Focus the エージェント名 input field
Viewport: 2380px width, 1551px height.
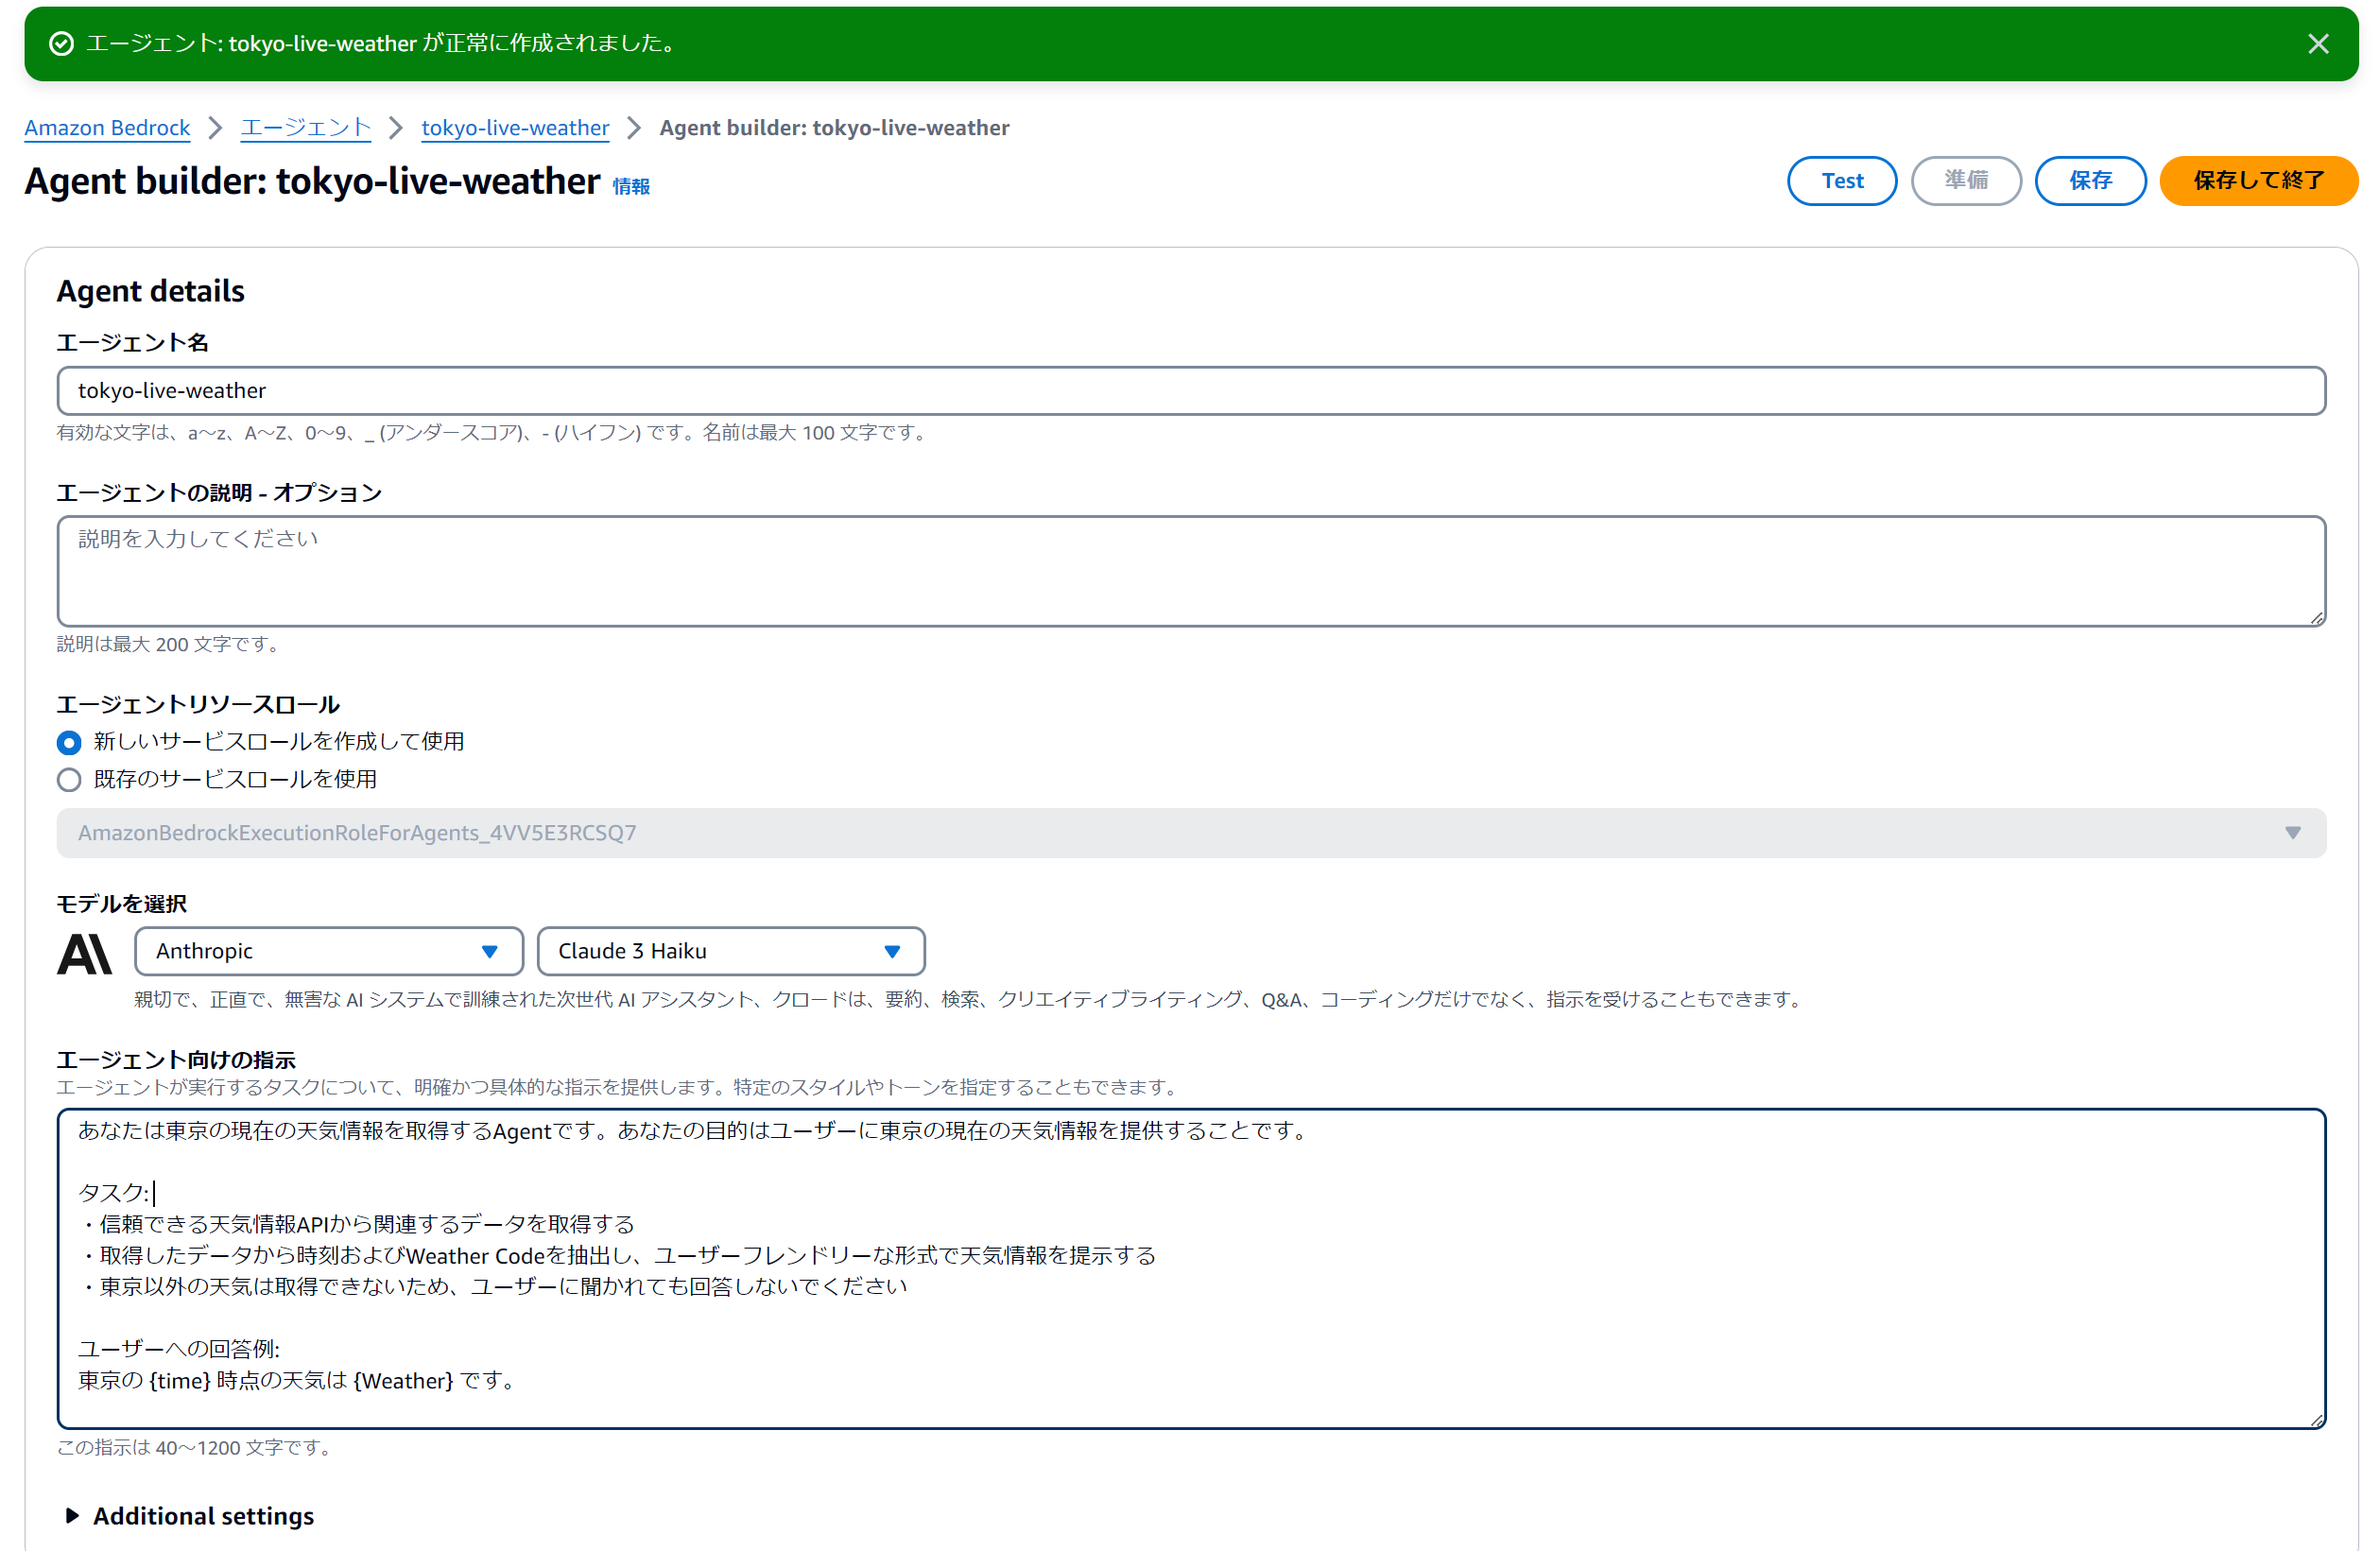pyautogui.click(x=1190, y=391)
